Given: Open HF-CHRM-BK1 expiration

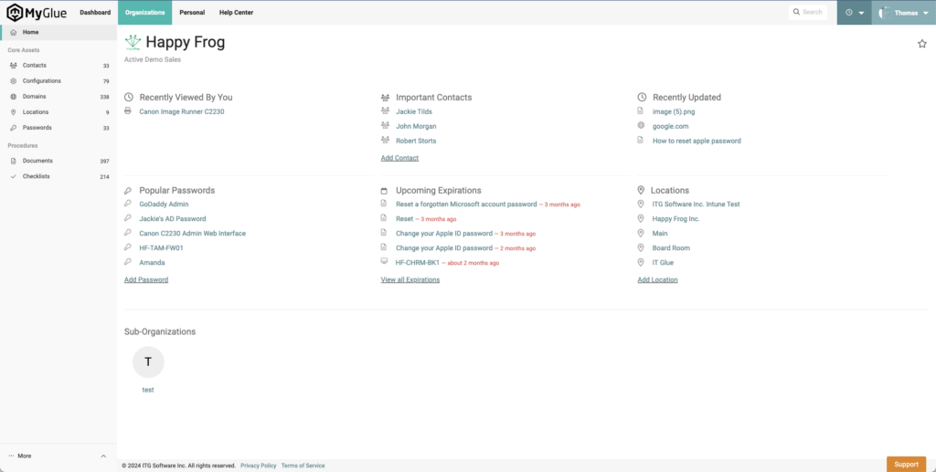Looking at the screenshot, I should click(417, 263).
